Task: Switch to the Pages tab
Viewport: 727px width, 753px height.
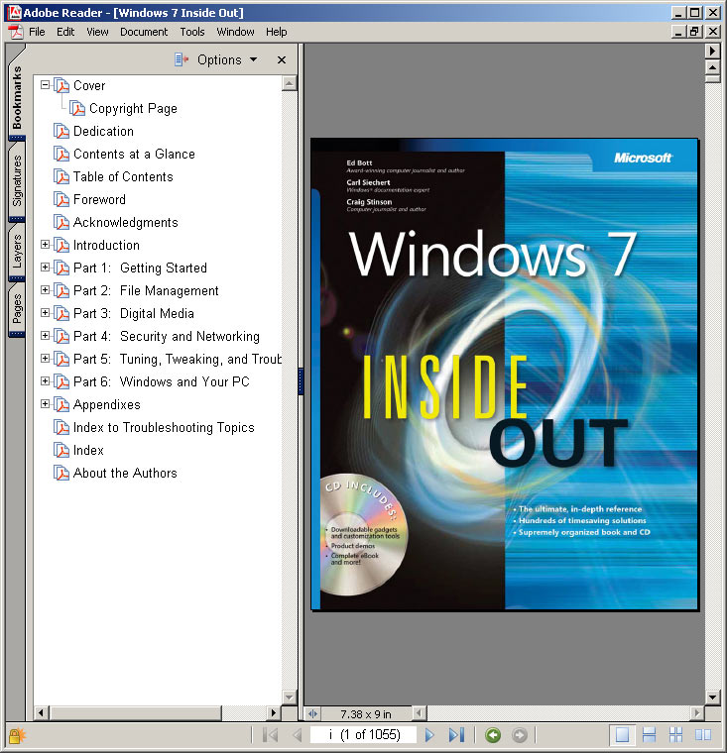Action: (17, 309)
